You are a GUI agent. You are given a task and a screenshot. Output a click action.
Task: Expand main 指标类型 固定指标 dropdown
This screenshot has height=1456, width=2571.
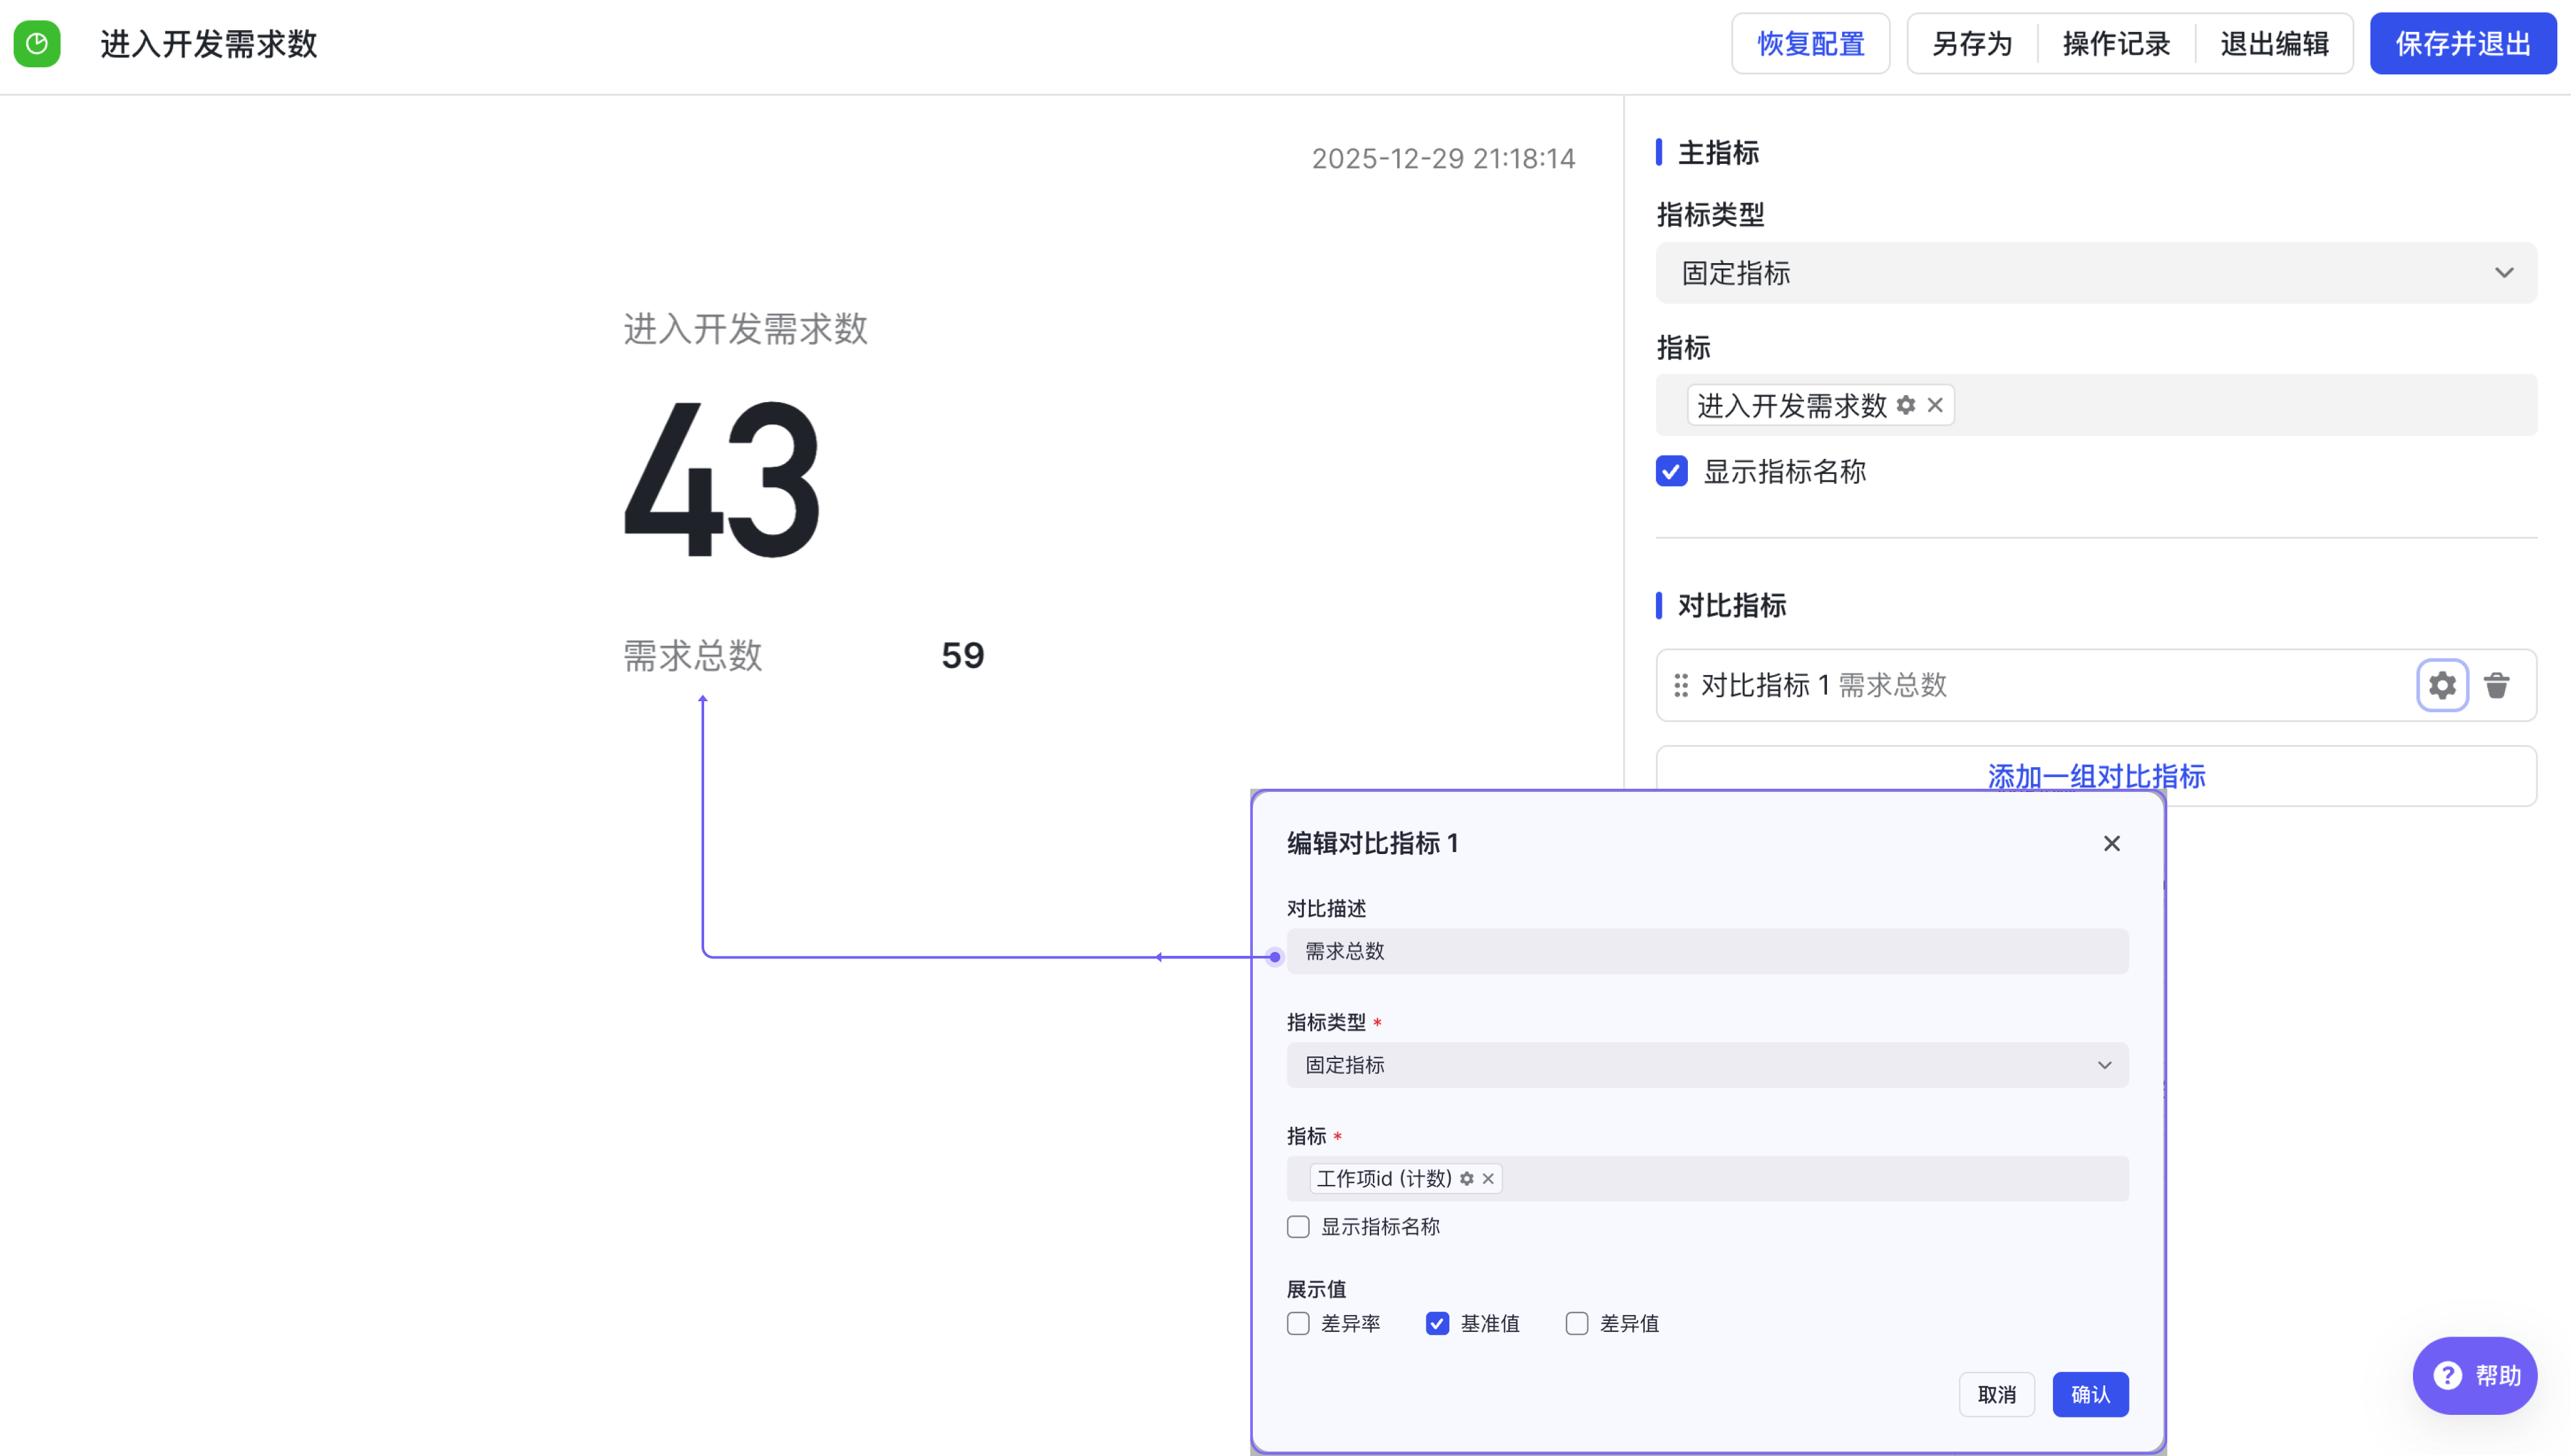tap(2096, 273)
